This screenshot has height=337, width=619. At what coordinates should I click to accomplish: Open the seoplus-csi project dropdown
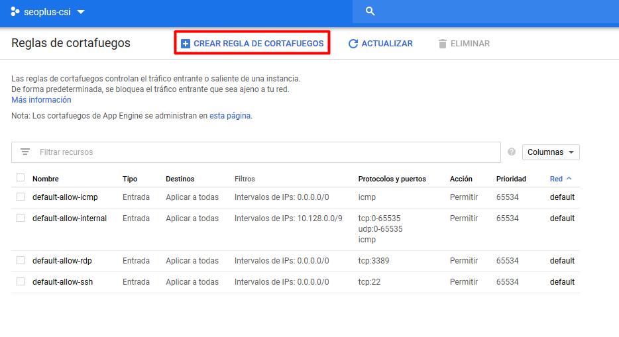[x=81, y=12]
